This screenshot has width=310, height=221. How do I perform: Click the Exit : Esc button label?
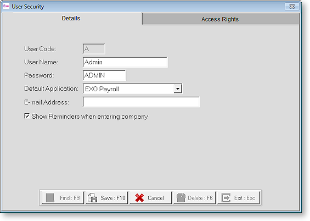245,198
